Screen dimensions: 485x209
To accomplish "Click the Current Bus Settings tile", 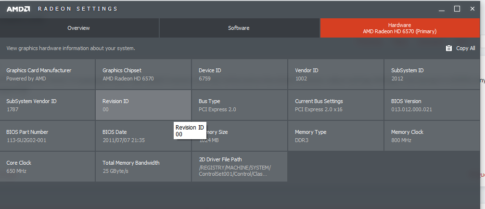I will point(336,105).
